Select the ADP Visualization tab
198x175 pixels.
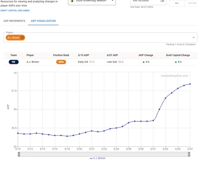click(43, 21)
